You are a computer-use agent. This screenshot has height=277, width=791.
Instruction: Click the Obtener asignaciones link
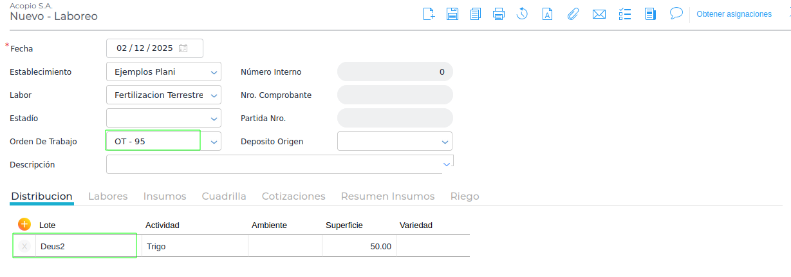click(x=734, y=14)
